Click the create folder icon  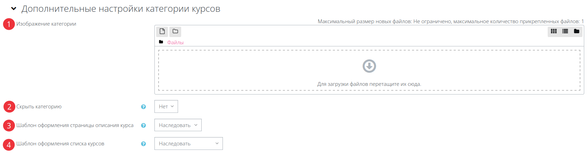(x=175, y=31)
